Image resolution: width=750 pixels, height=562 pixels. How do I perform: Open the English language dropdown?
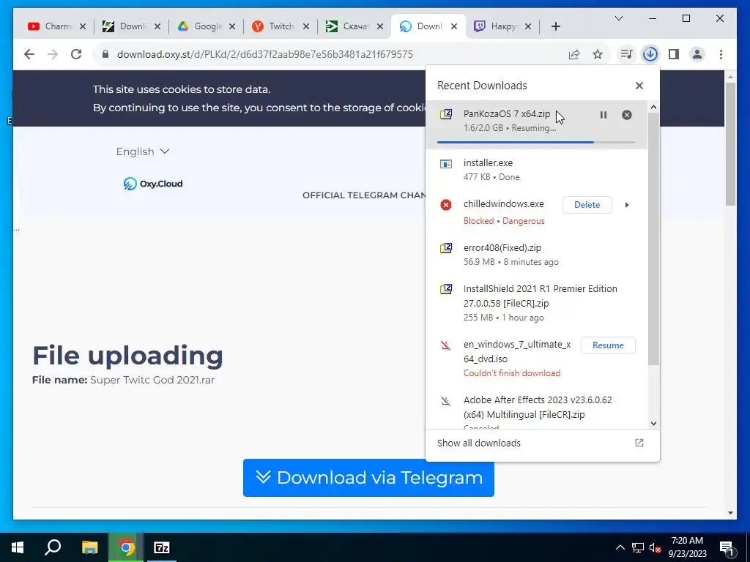(x=143, y=151)
